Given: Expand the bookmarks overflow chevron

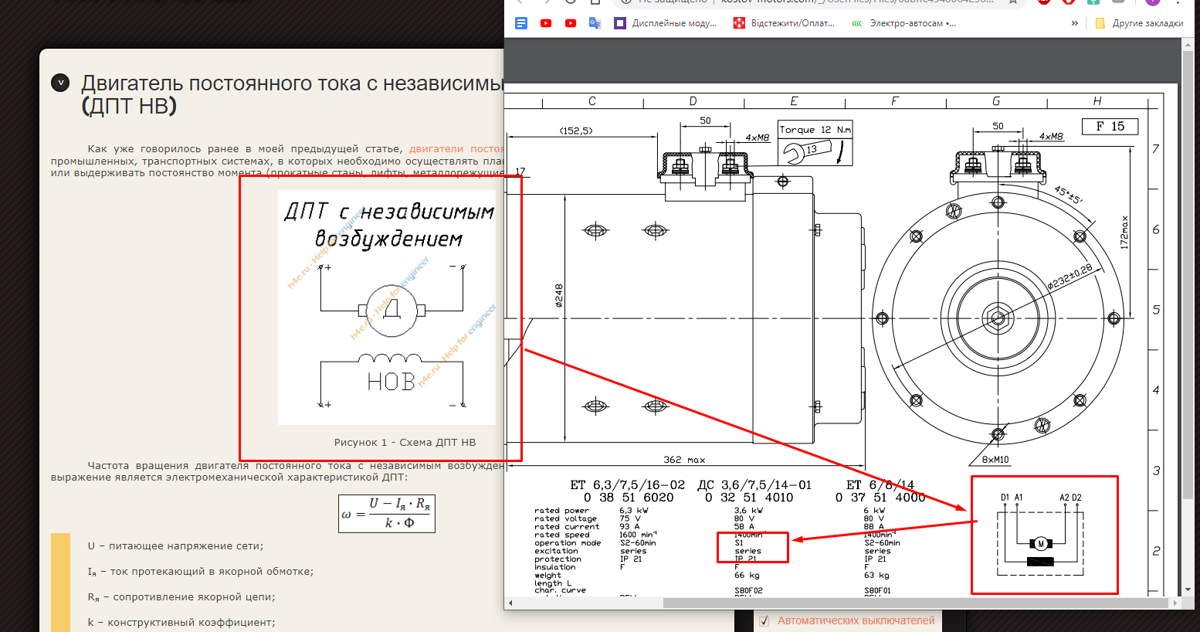Looking at the screenshot, I should coord(1074,23).
